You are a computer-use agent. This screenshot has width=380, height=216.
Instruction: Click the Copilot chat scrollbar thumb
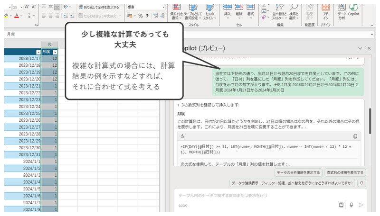coord(370,121)
